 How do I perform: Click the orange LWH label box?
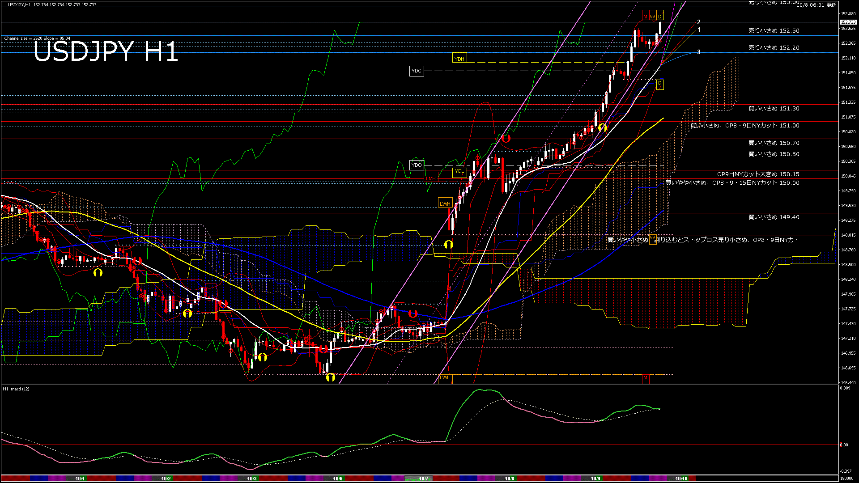tap(445, 203)
